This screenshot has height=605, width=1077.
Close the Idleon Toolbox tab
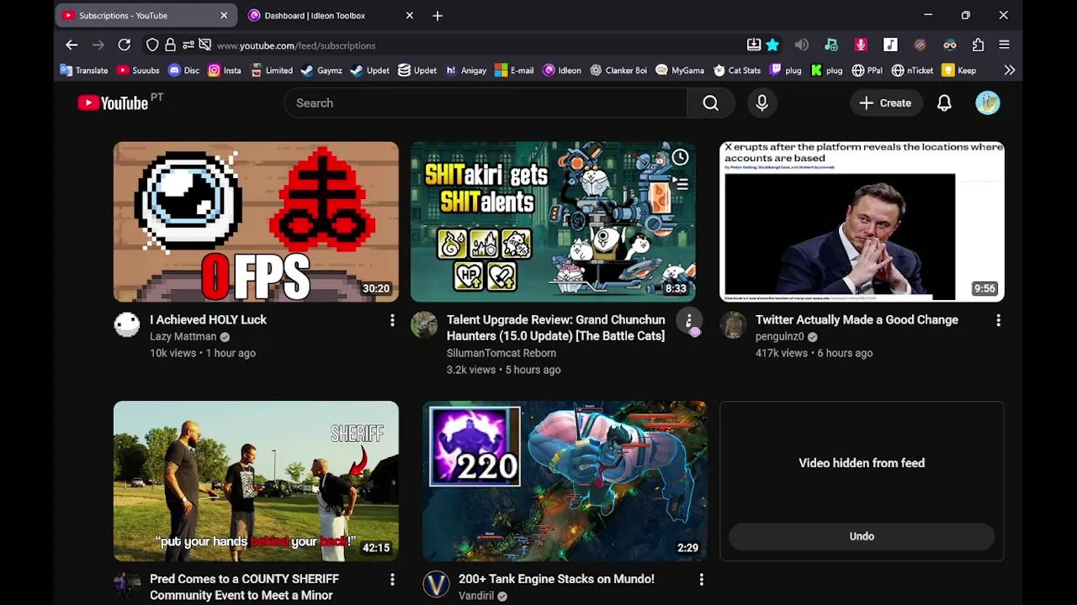(x=410, y=15)
